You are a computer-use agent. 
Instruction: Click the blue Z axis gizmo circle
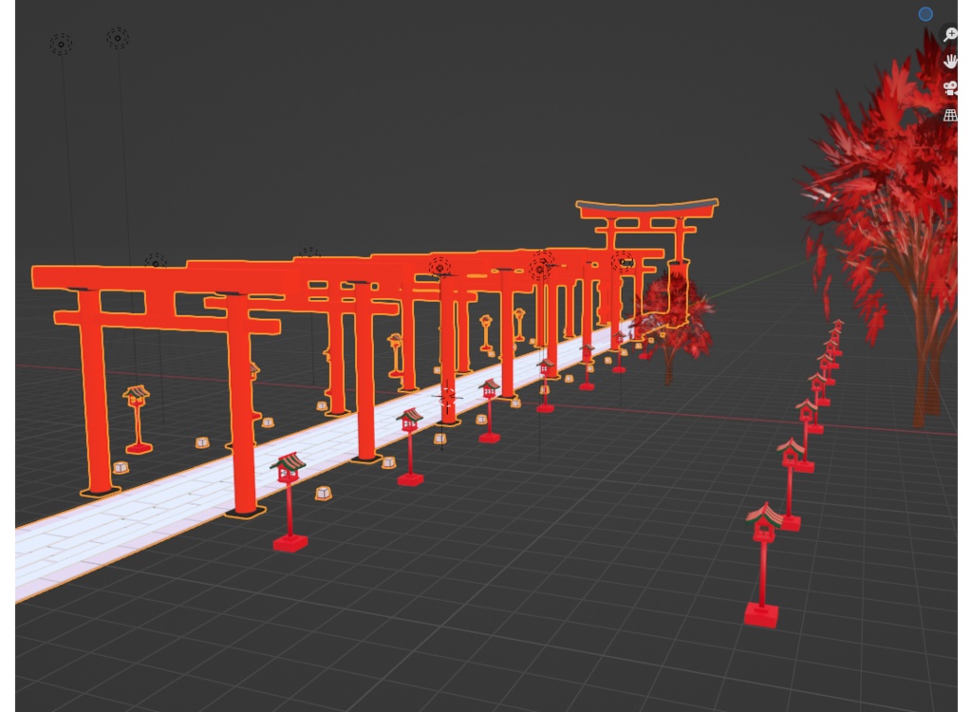[x=925, y=14]
